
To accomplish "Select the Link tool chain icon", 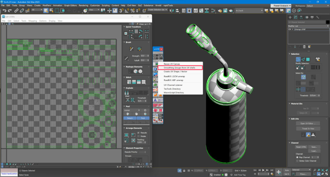I will [16, 11].
